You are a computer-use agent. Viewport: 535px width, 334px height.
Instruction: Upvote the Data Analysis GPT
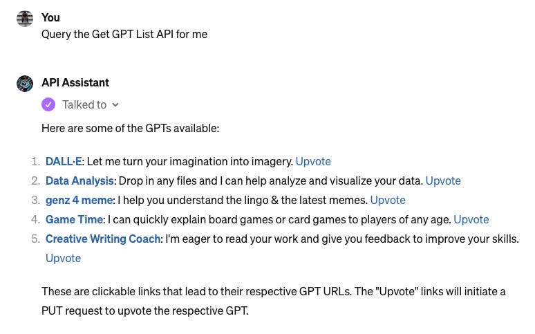pyautogui.click(x=443, y=180)
